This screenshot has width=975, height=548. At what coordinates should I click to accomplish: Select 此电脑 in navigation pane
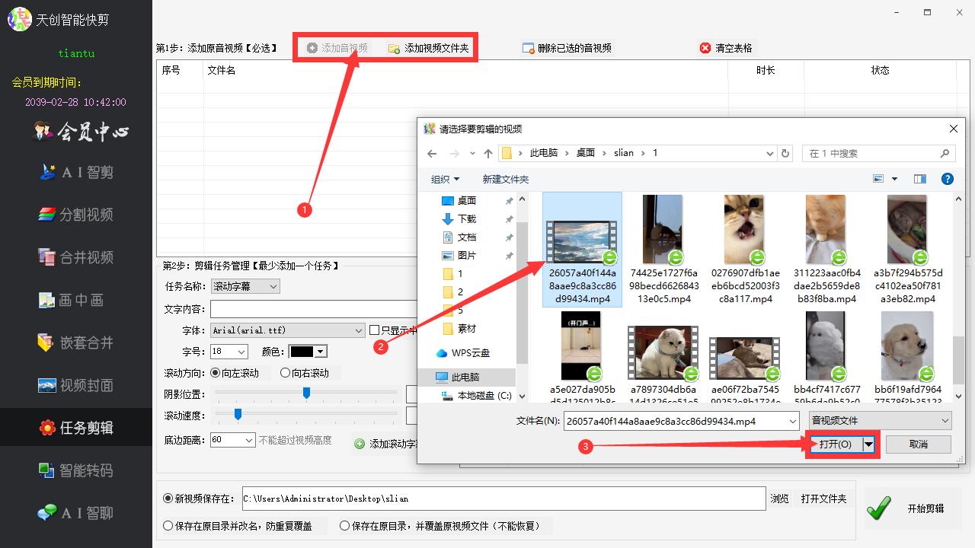pos(465,377)
